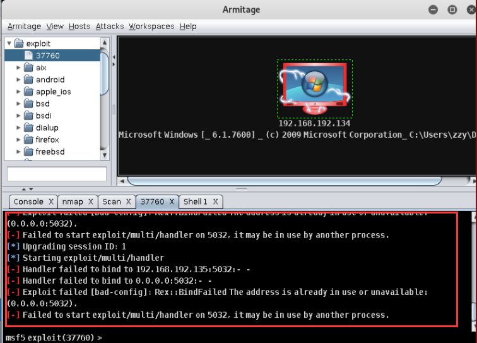Click the module search input field
Image resolution: width=477 pixels, height=343 pixels.
click(57, 174)
